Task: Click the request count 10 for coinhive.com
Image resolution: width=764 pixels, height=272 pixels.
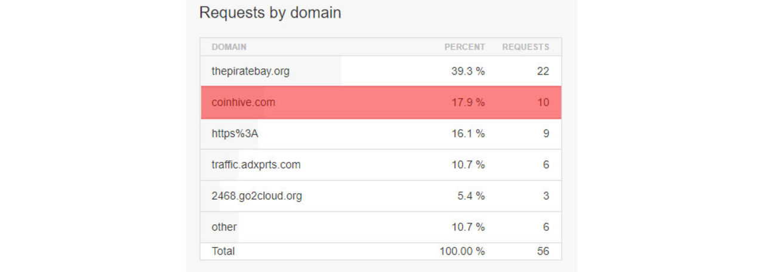Action: pyautogui.click(x=543, y=102)
